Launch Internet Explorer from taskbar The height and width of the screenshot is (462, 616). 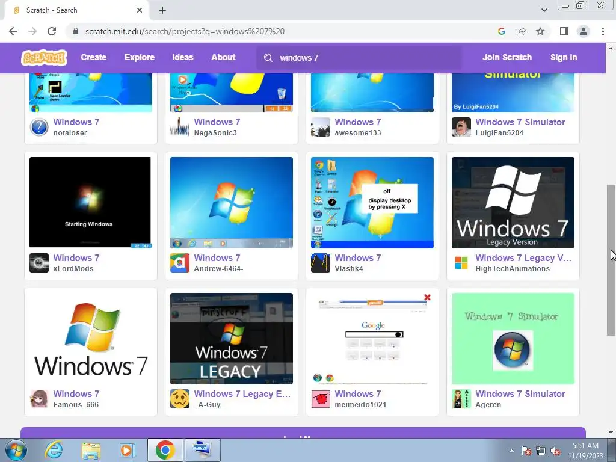point(54,450)
